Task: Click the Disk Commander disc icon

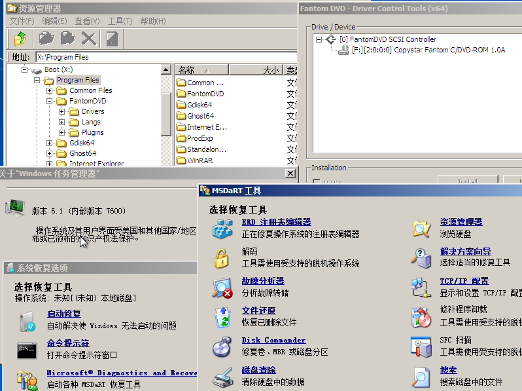Action: pos(222,347)
